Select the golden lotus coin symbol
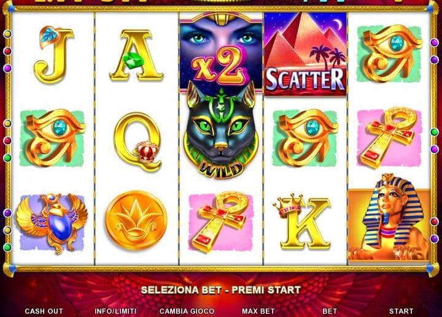This screenshot has height=317, width=442. 136,221
